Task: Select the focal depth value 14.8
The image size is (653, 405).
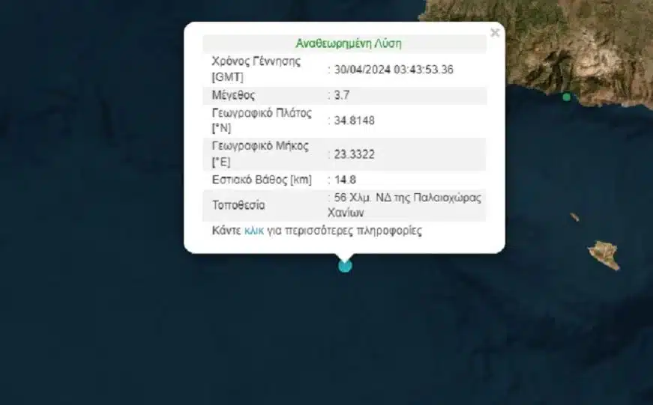Action: click(x=345, y=180)
